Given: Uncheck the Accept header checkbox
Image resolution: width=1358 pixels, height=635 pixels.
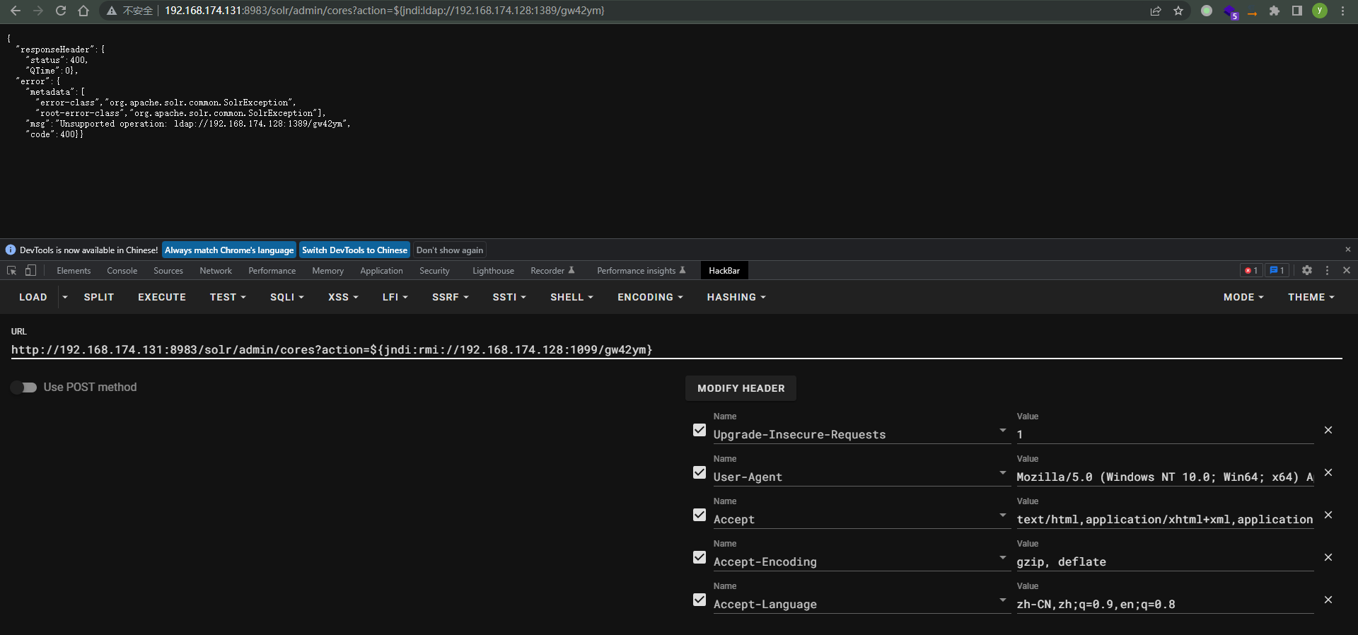Looking at the screenshot, I should click(x=700, y=515).
